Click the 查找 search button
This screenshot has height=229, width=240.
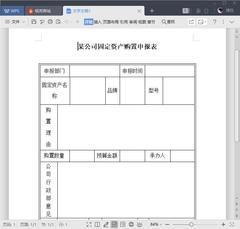[x=168, y=22]
